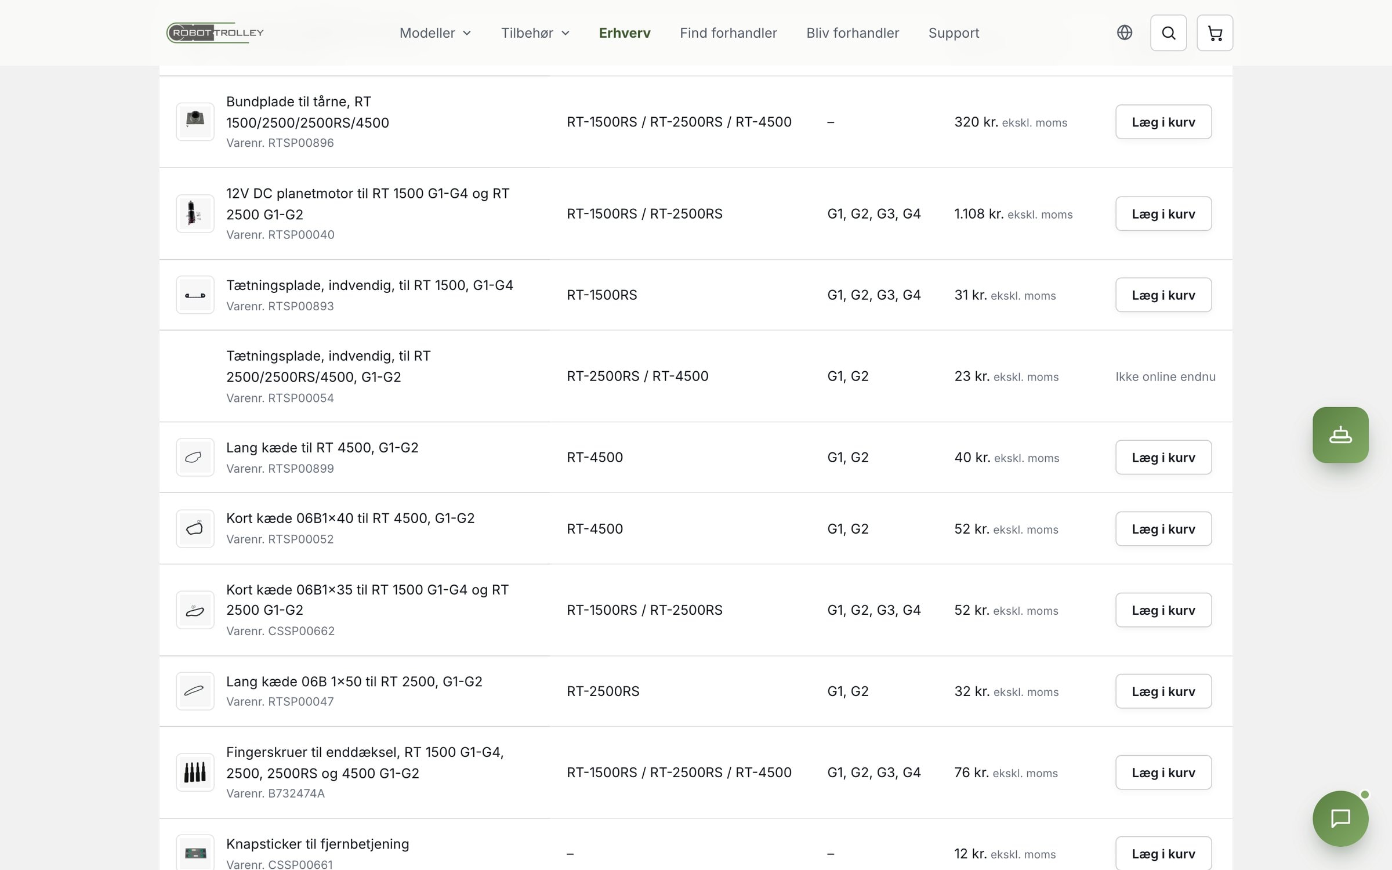Select item number Varenr. CSSP00662

280,630
